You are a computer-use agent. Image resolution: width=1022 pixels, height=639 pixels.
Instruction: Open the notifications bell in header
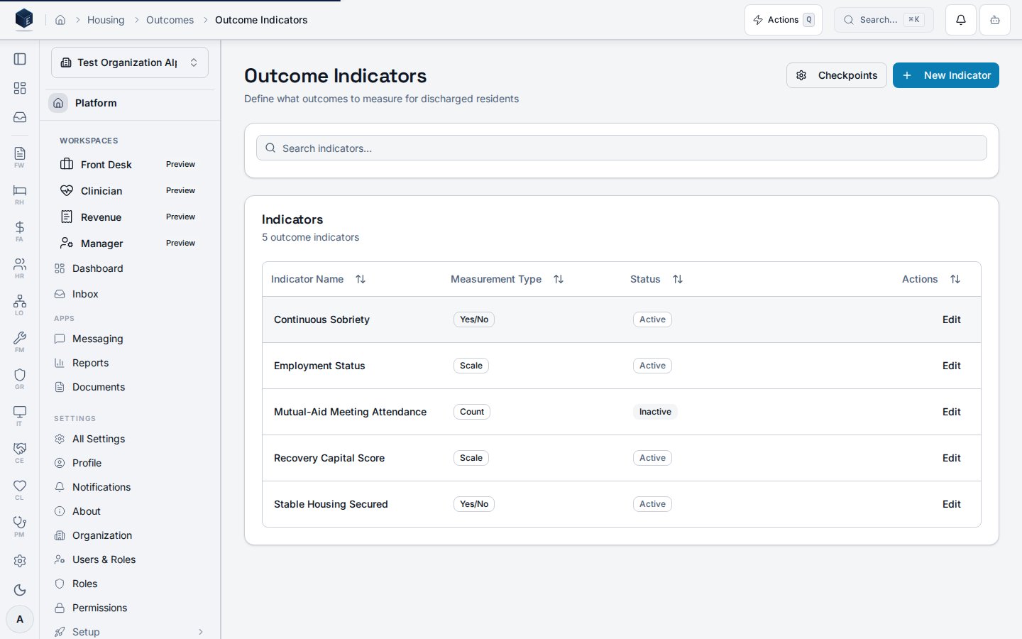click(961, 20)
